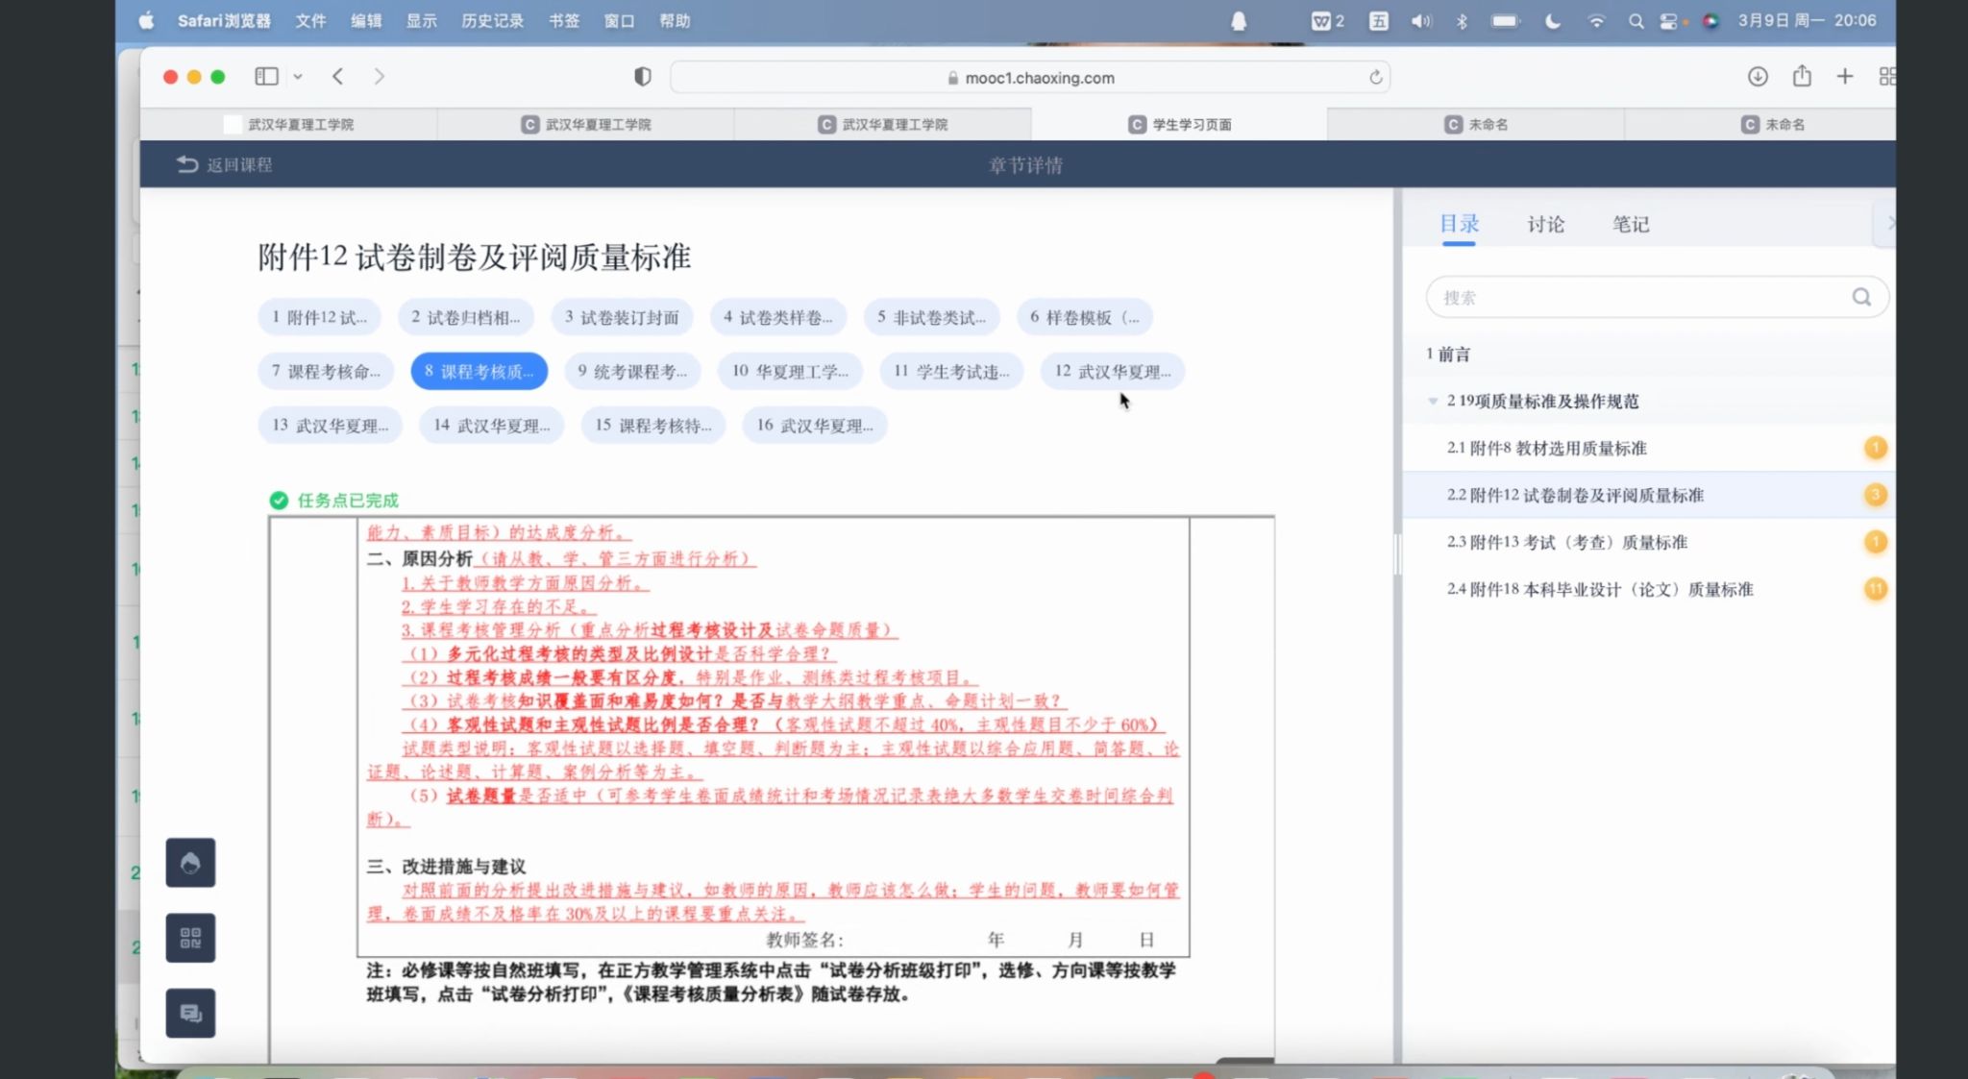The width and height of the screenshot is (1968, 1079).
Task: Click the search magnifier in catalog
Action: (x=1861, y=297)
